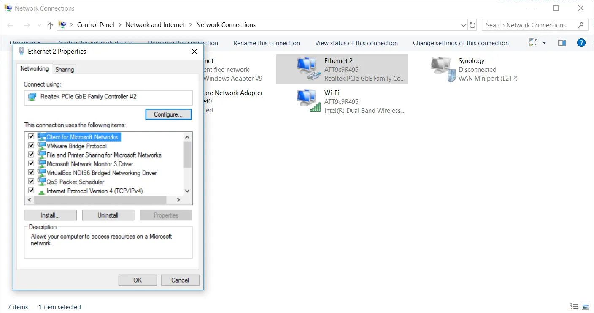Open the recent locations dropdown beside Forward

39,25
